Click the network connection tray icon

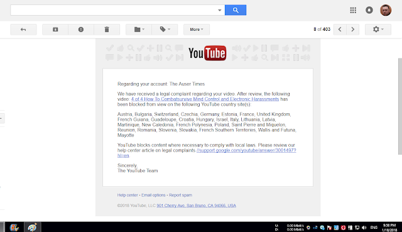coord(357,228)
